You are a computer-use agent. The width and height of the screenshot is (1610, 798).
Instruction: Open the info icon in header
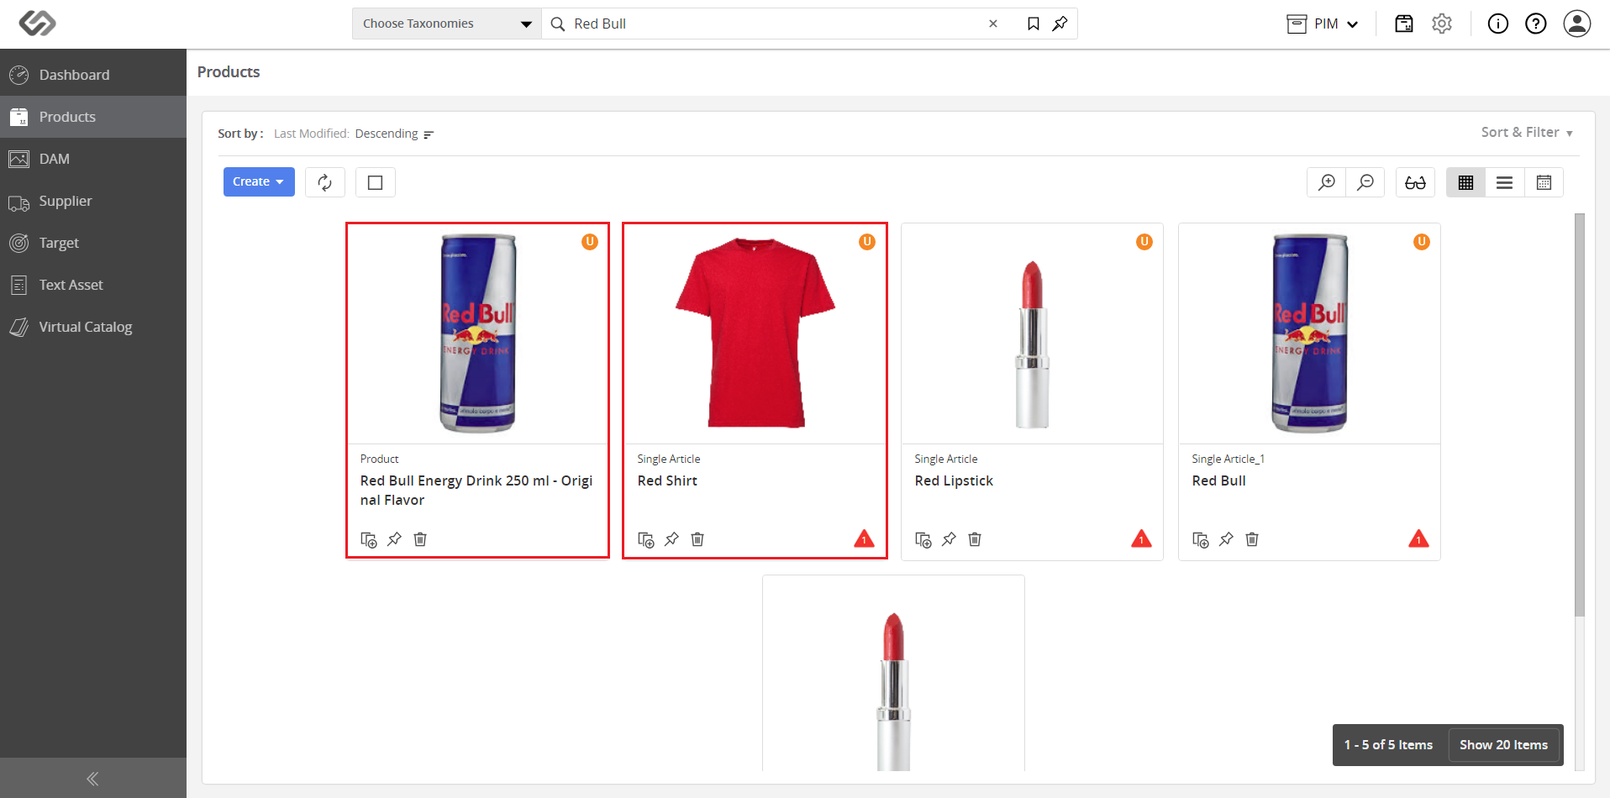pyautogui.click(x=1498, y=24)
